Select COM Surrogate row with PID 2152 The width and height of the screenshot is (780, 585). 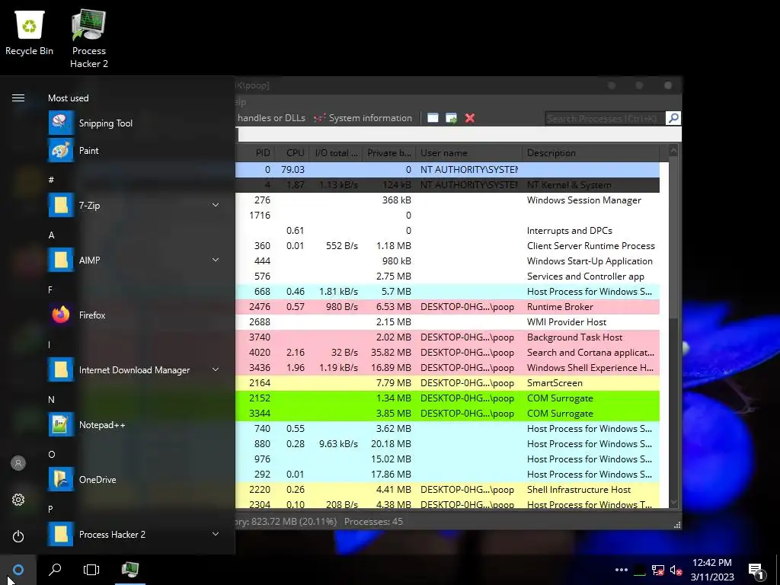tap(448, 398)
